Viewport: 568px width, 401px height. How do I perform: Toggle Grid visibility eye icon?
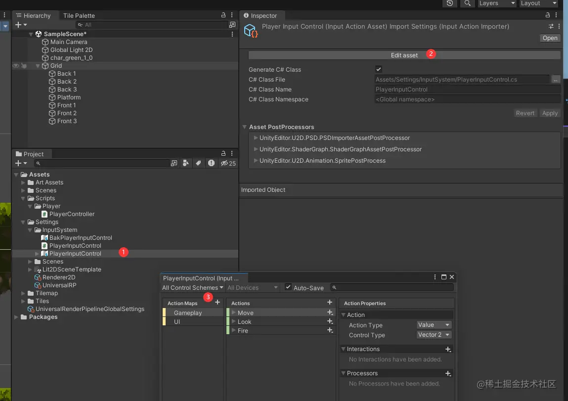coord(16,66)
